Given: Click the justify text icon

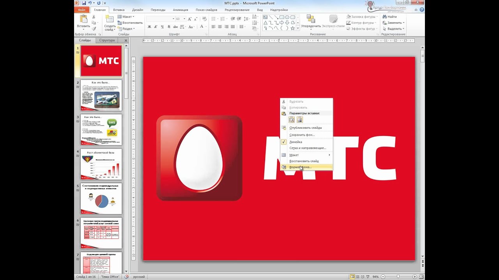Looking at the screenshot, I should (x=233, y=27).
